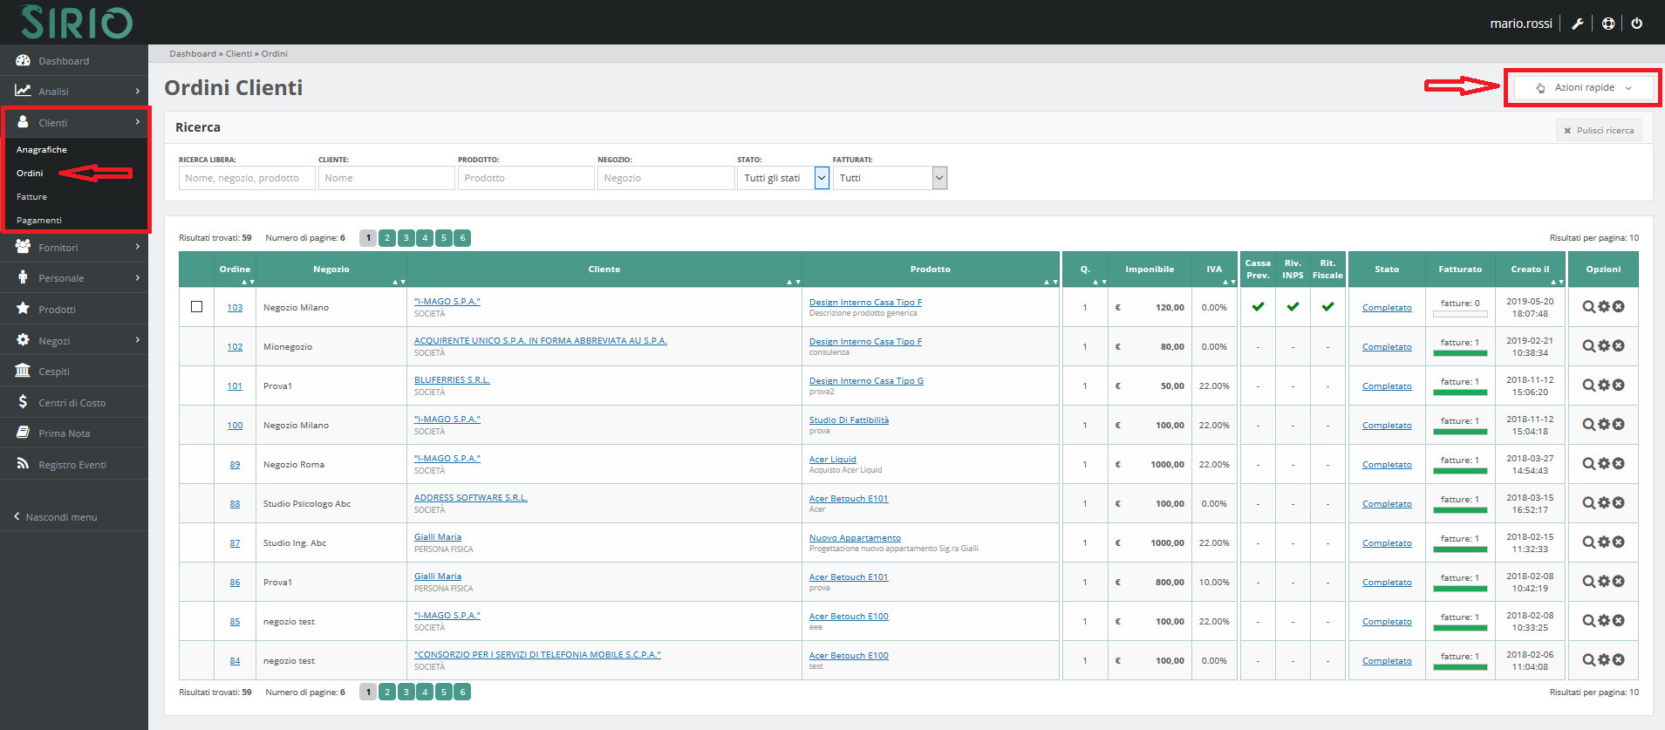Open gear options for order 102
This screenshot has height=730, width=1665.
[x=1603, y=346]
